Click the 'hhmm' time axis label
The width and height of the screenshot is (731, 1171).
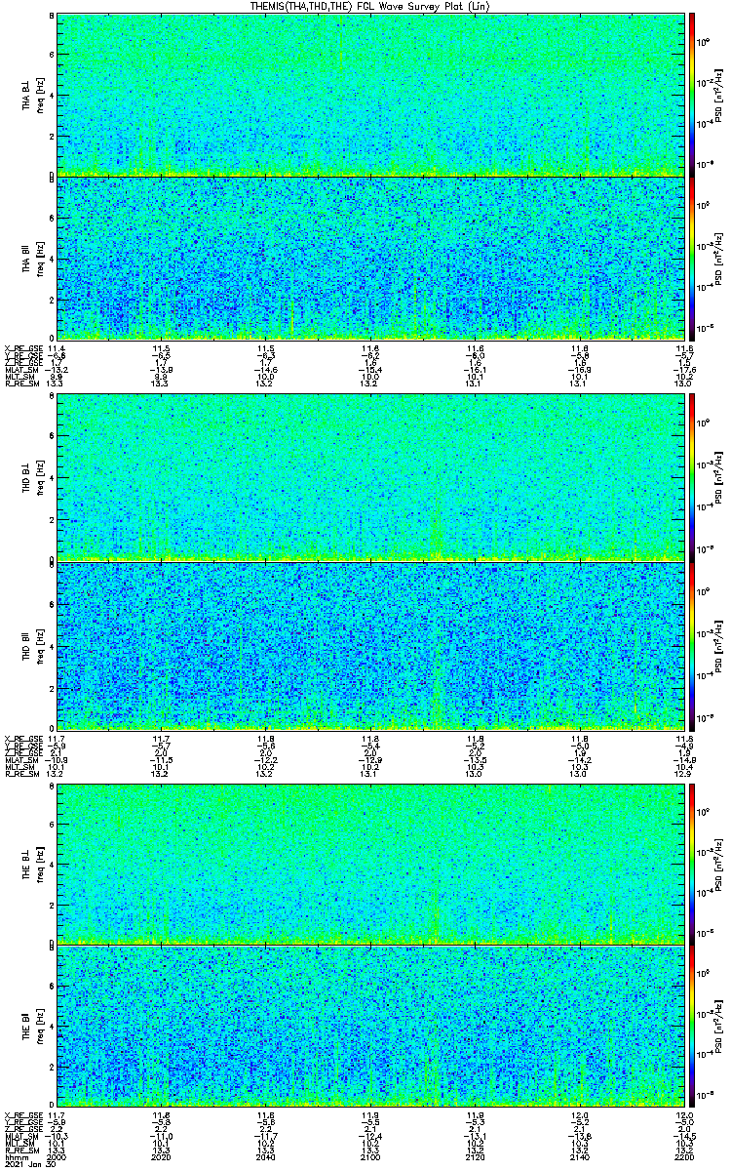pos(15,1156)
